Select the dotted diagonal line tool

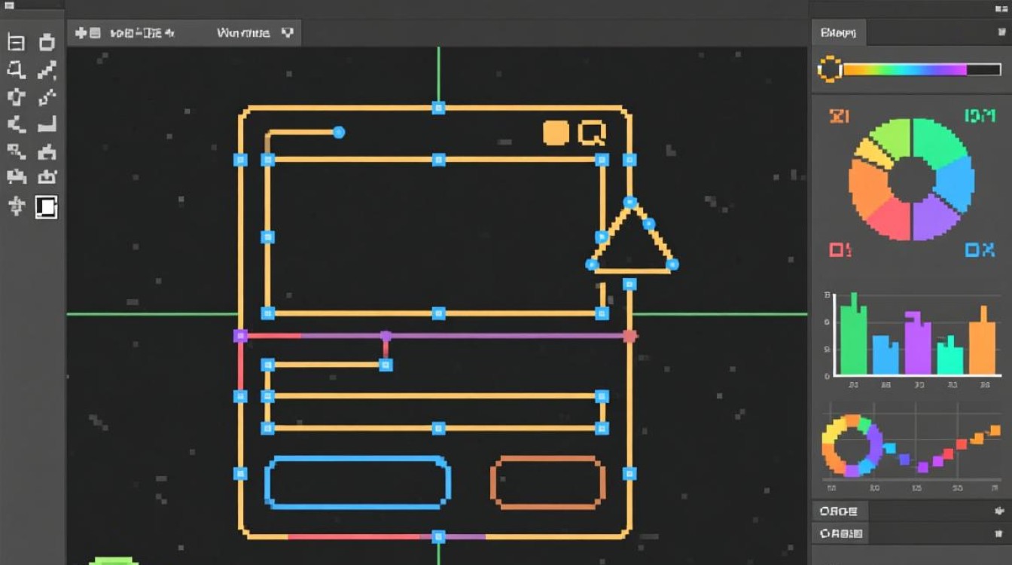[x=47, y=97]
